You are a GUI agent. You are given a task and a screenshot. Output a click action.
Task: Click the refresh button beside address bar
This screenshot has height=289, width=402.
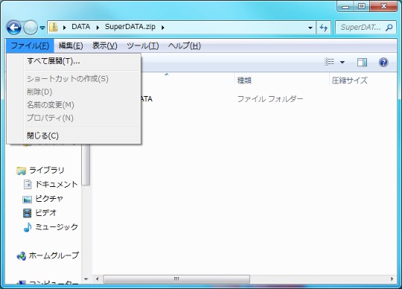point(324,28)
